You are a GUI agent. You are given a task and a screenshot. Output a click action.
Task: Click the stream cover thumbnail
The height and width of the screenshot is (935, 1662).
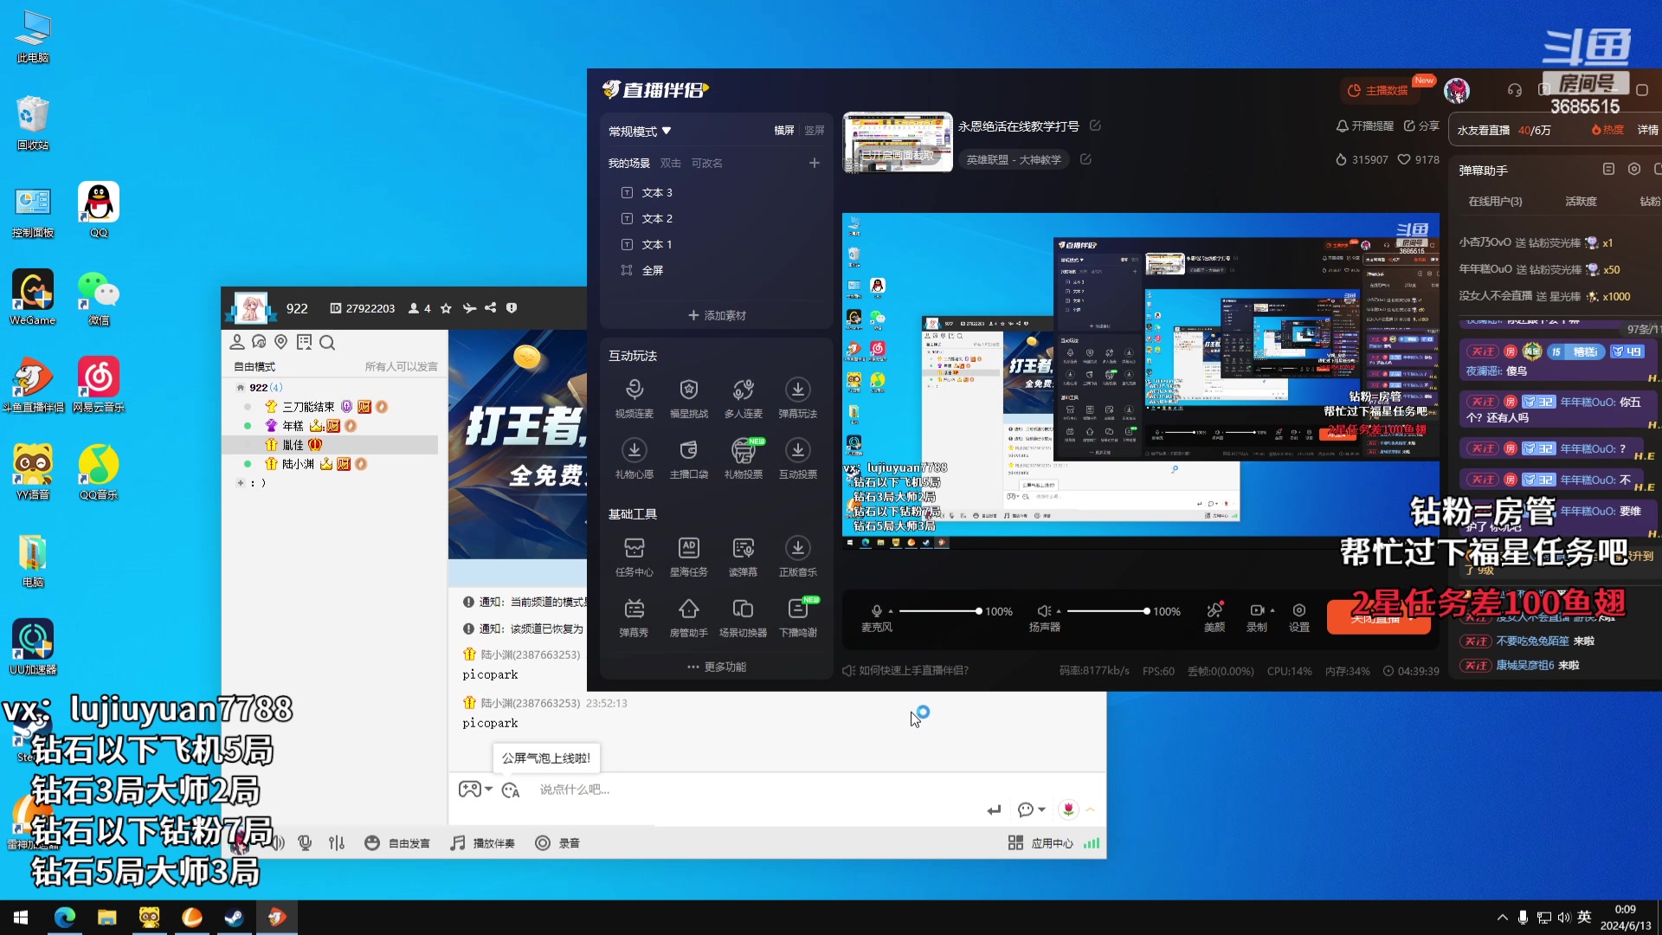898,142
